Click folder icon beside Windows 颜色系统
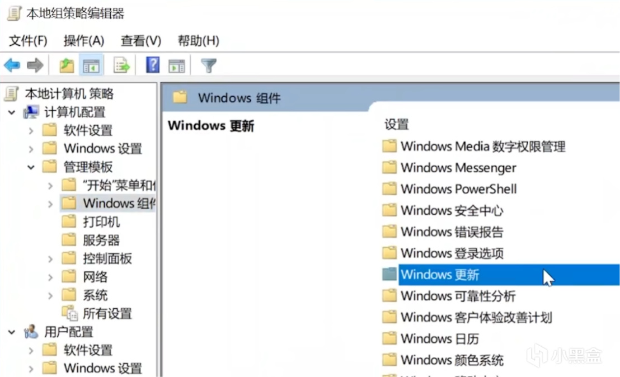The width and height of the screenshot is (620, 377). click(x=389, y=360)
